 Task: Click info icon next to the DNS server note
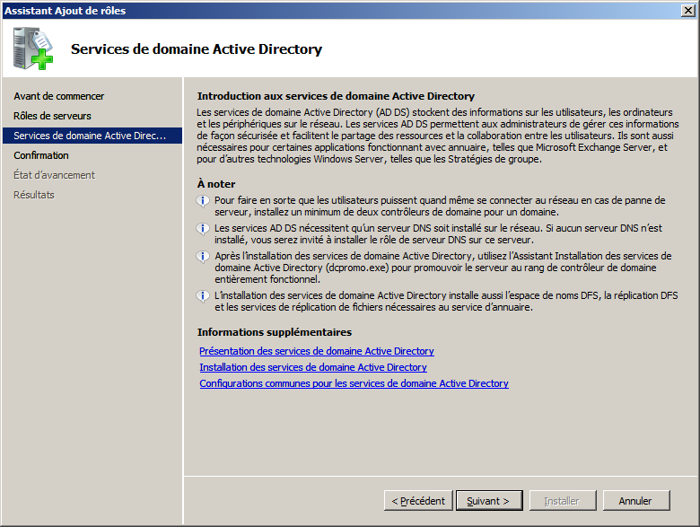point(203,229)
